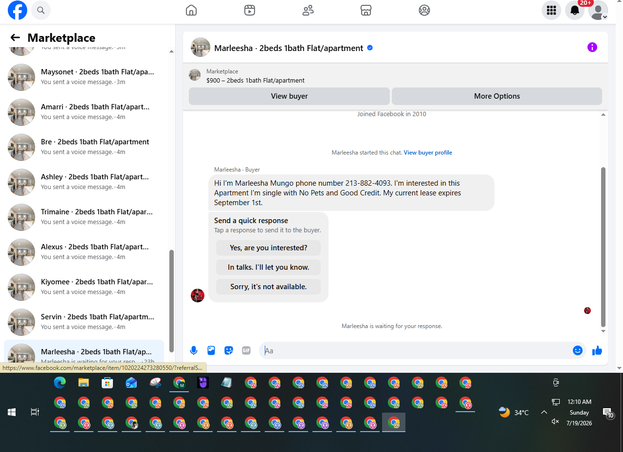Open Facebook search
The height and width of the screenshot is (452, 623).
pos(41,10)
